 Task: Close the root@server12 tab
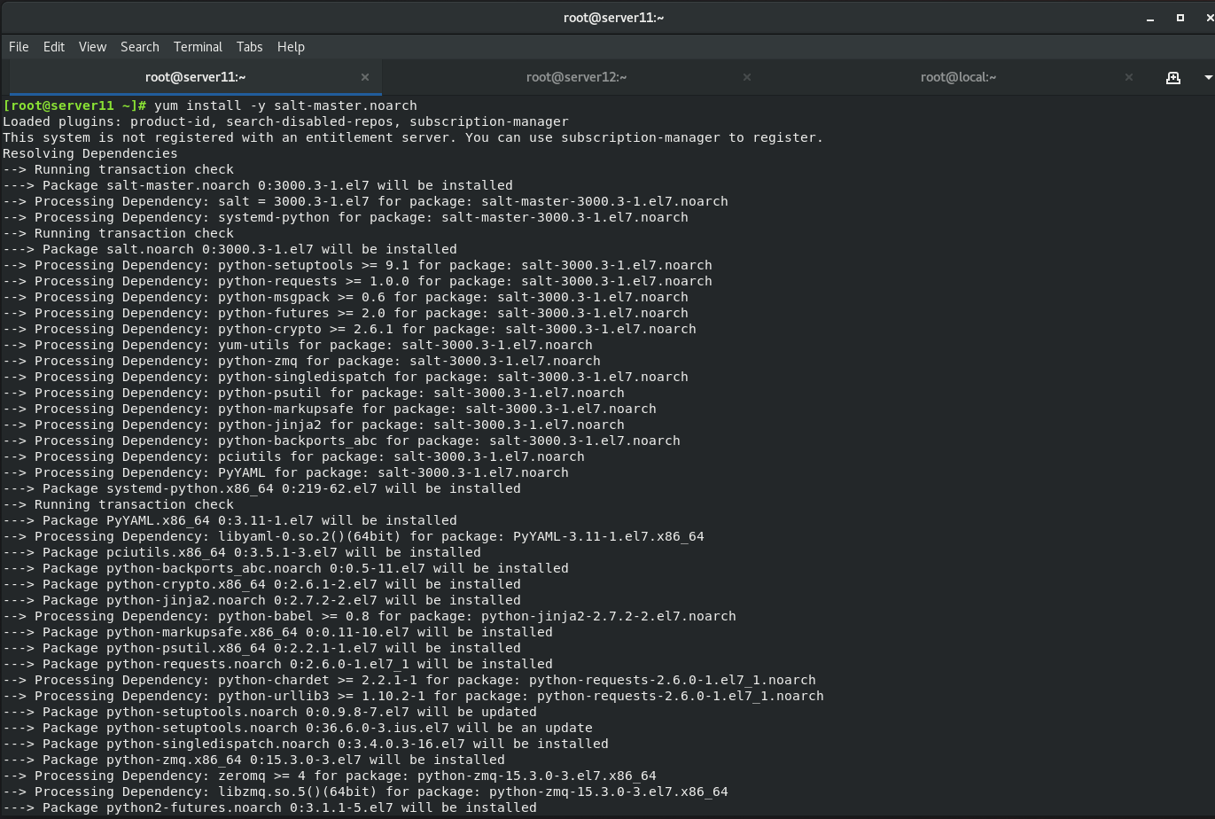747,77
